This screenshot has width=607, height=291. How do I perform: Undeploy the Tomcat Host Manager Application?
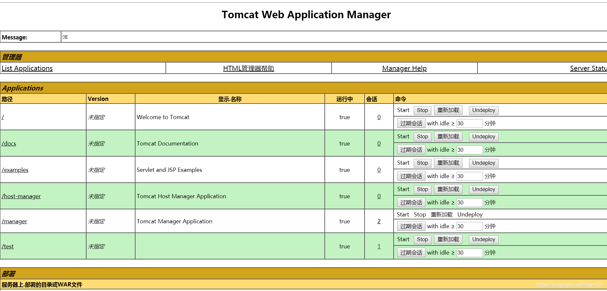[x=484, y=189]
